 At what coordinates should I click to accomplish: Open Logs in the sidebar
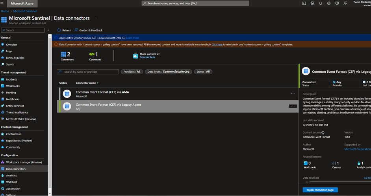(9, 51)
